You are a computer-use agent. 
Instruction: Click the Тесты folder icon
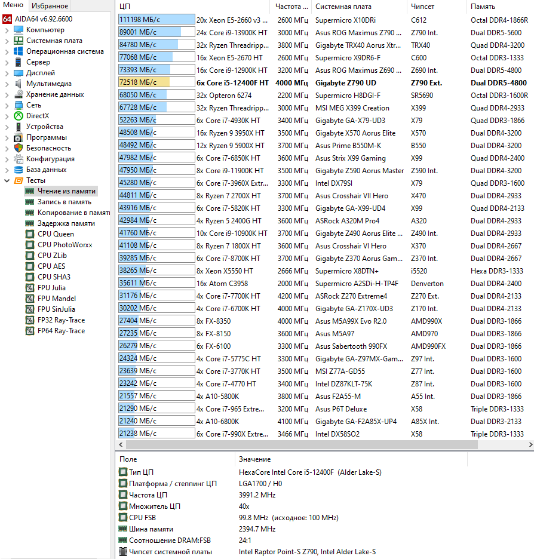[x=19, y=180]
